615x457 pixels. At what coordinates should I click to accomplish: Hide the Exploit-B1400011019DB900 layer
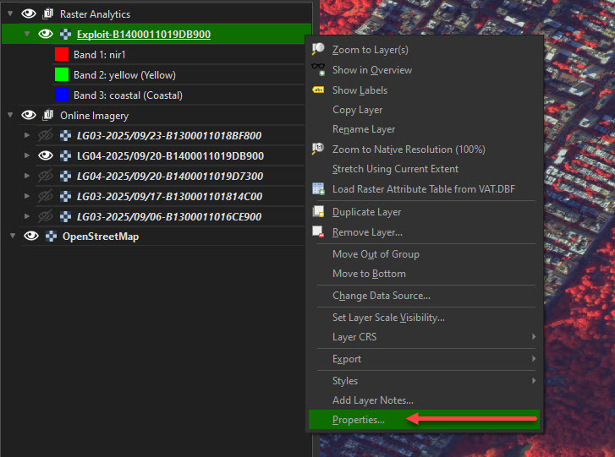(46, 35)
